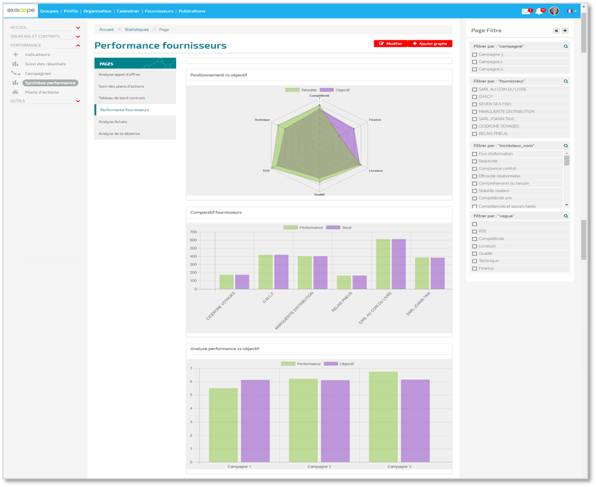
Task: Check the Flux d'information box
Action: 475,154
